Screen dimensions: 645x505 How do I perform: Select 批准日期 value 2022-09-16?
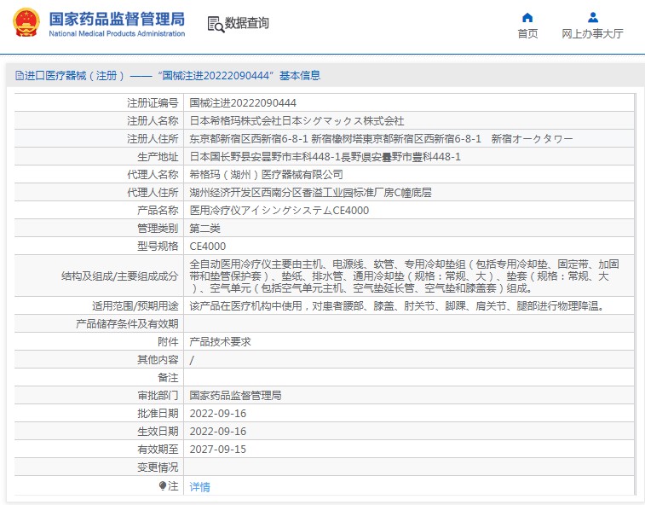click(217, 414)
